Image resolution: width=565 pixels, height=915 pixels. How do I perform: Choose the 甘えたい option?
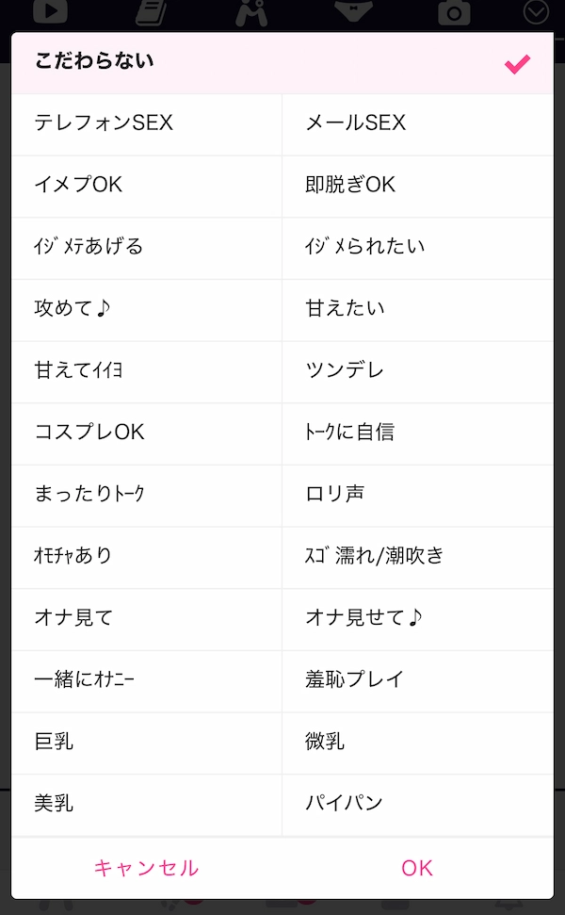click(417, 309)
